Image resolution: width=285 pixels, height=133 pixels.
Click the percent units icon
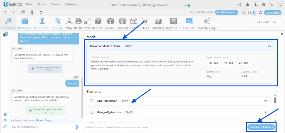pyautogui.click(x=272, y=5)
